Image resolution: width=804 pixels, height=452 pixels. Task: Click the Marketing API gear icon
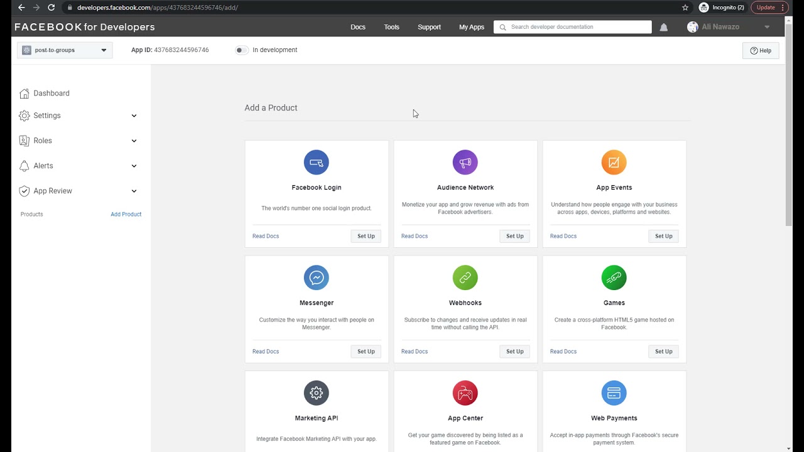316,393
